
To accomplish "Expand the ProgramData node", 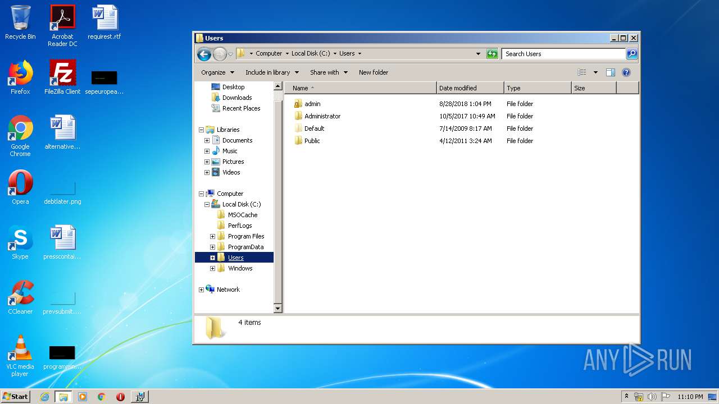I will click(x=212, y=247).
